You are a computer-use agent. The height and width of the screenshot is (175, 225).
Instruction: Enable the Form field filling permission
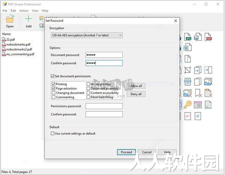[88, 97]
